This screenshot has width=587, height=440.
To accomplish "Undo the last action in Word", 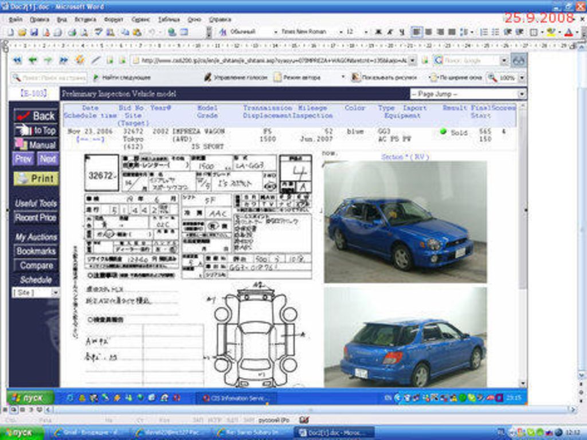I will point(151,33).
